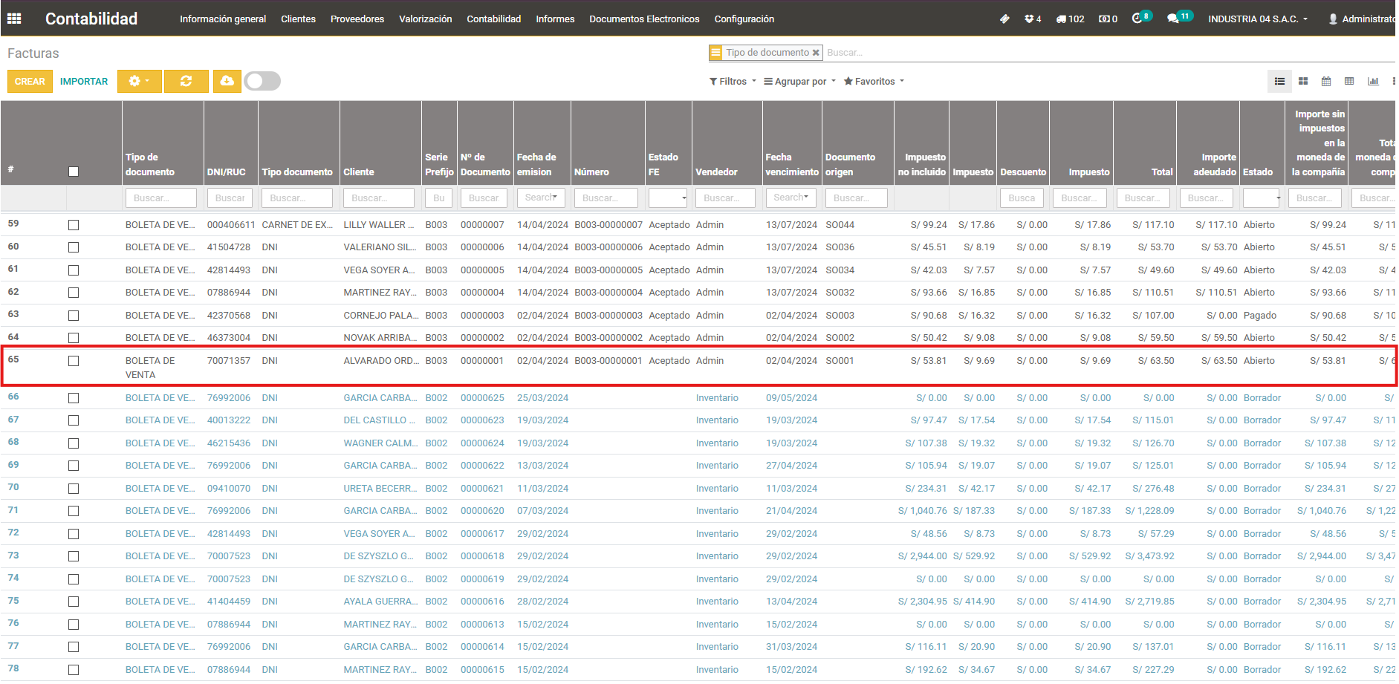Viewport: 1399px width, 684px height.
Task: Open the apps grid menu icon
Action: tap(14, 19)
